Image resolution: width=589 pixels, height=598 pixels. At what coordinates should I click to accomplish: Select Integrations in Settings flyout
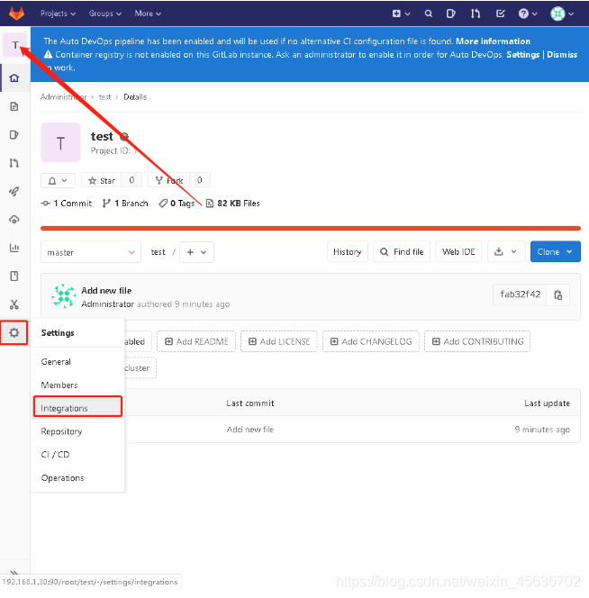click(x=77, y=406)
